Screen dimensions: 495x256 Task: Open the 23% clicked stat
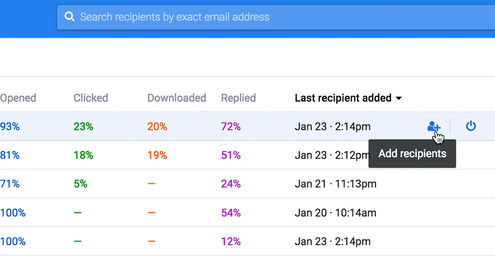[x=83, y=127]
